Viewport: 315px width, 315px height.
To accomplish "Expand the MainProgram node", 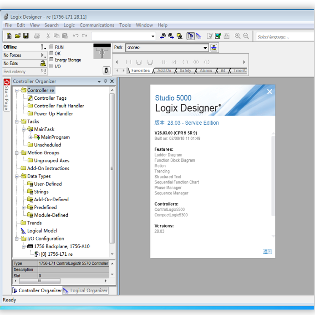I will point(30,137).
